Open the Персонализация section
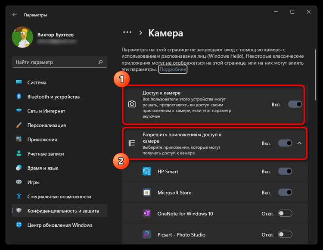 coord(59,125)
